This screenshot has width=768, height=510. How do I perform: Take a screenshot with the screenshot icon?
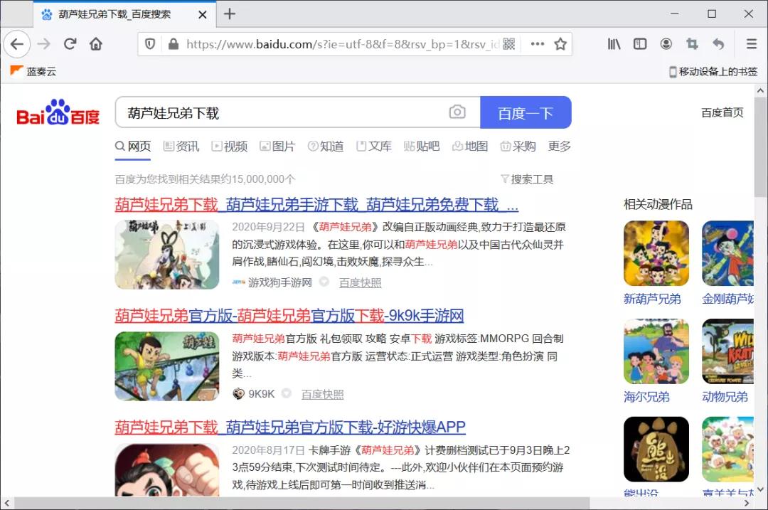point(692,43)
